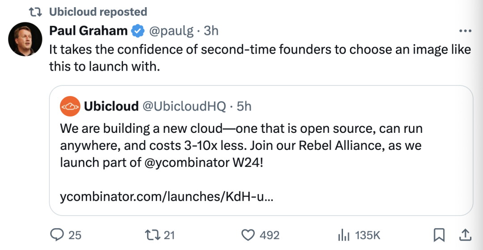Bookmark this tweet
This screenshot has width=483, height=250.
(x=439, y=234)
